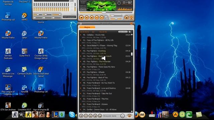
Task: Select track 53 Franz Ferdinand - Ulysses
Action: click(105, 105)
